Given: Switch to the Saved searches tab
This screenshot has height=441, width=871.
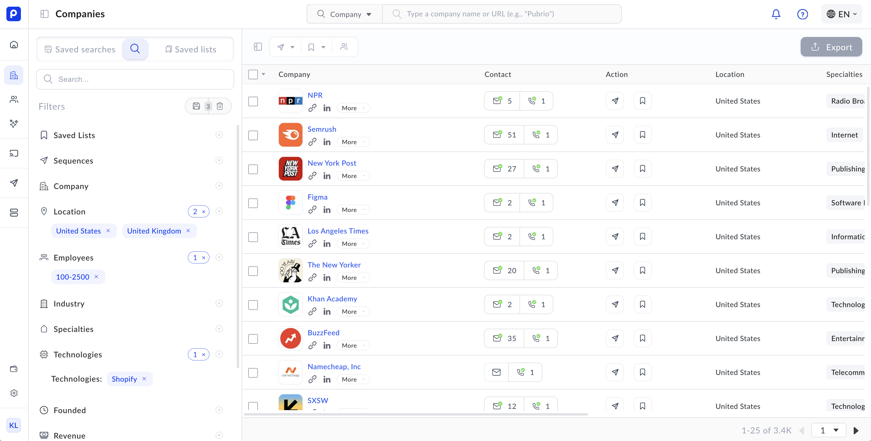Looking at the screenshot, I should coord(80,49).
